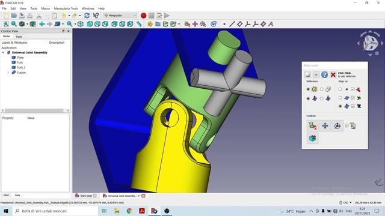385x216 pixels.
Task: Click the Fit selection magnifier icon
Action: coord(14,24)
